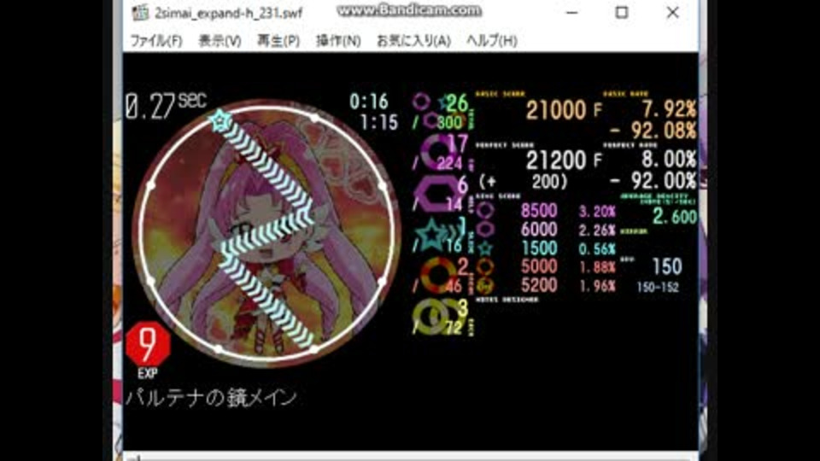This screenshot has width=820, height=461.
Task: Click the 3.20% tap percentage
Action: [x=597, y=211]
